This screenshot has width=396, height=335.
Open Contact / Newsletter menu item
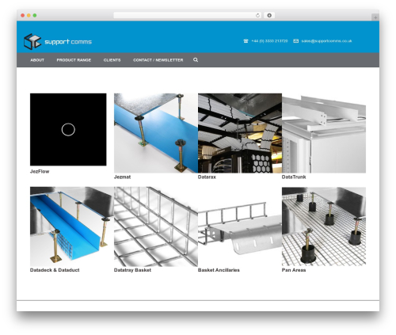pos(158,60)
